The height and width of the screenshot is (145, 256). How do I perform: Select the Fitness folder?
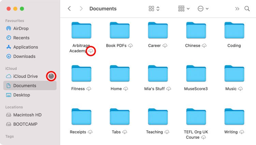pyautogui.click(x=81, y=74)
